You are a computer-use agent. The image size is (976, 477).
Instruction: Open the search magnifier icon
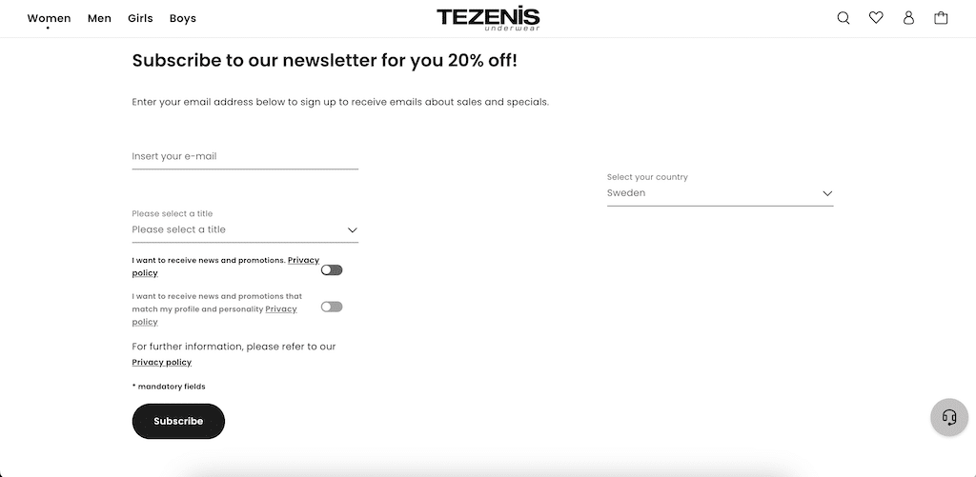(844, 18)
